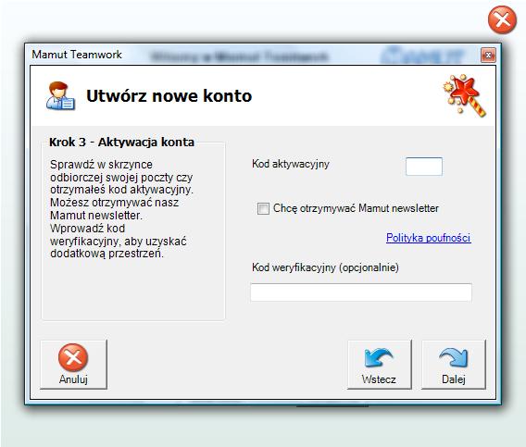Click the blue back arrow icon above Wstecz

(x=379, y=358)
